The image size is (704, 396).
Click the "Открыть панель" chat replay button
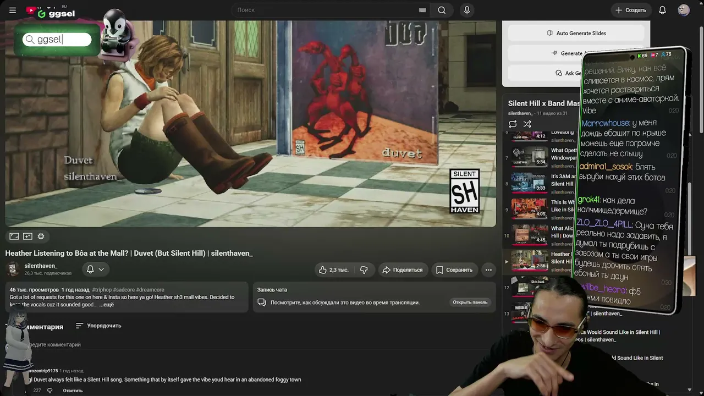click(x=470, y=302)
